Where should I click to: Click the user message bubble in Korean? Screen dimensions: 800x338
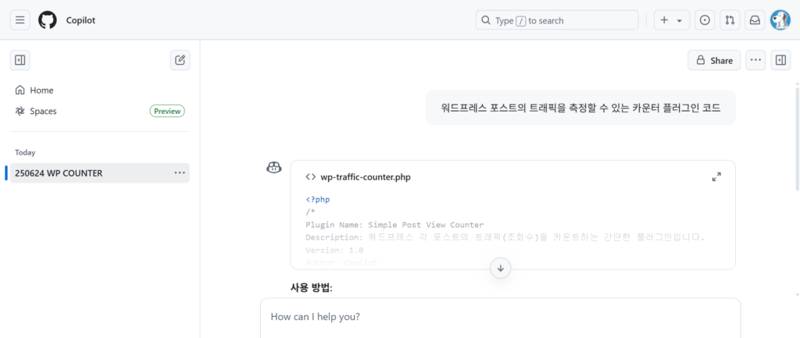coord(580,108)
